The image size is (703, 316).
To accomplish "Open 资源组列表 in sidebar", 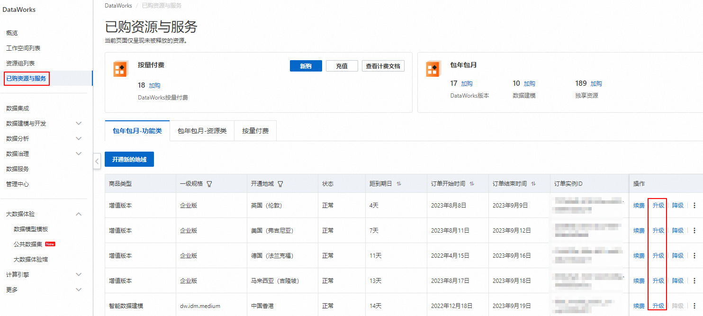I will pos(20,63).
